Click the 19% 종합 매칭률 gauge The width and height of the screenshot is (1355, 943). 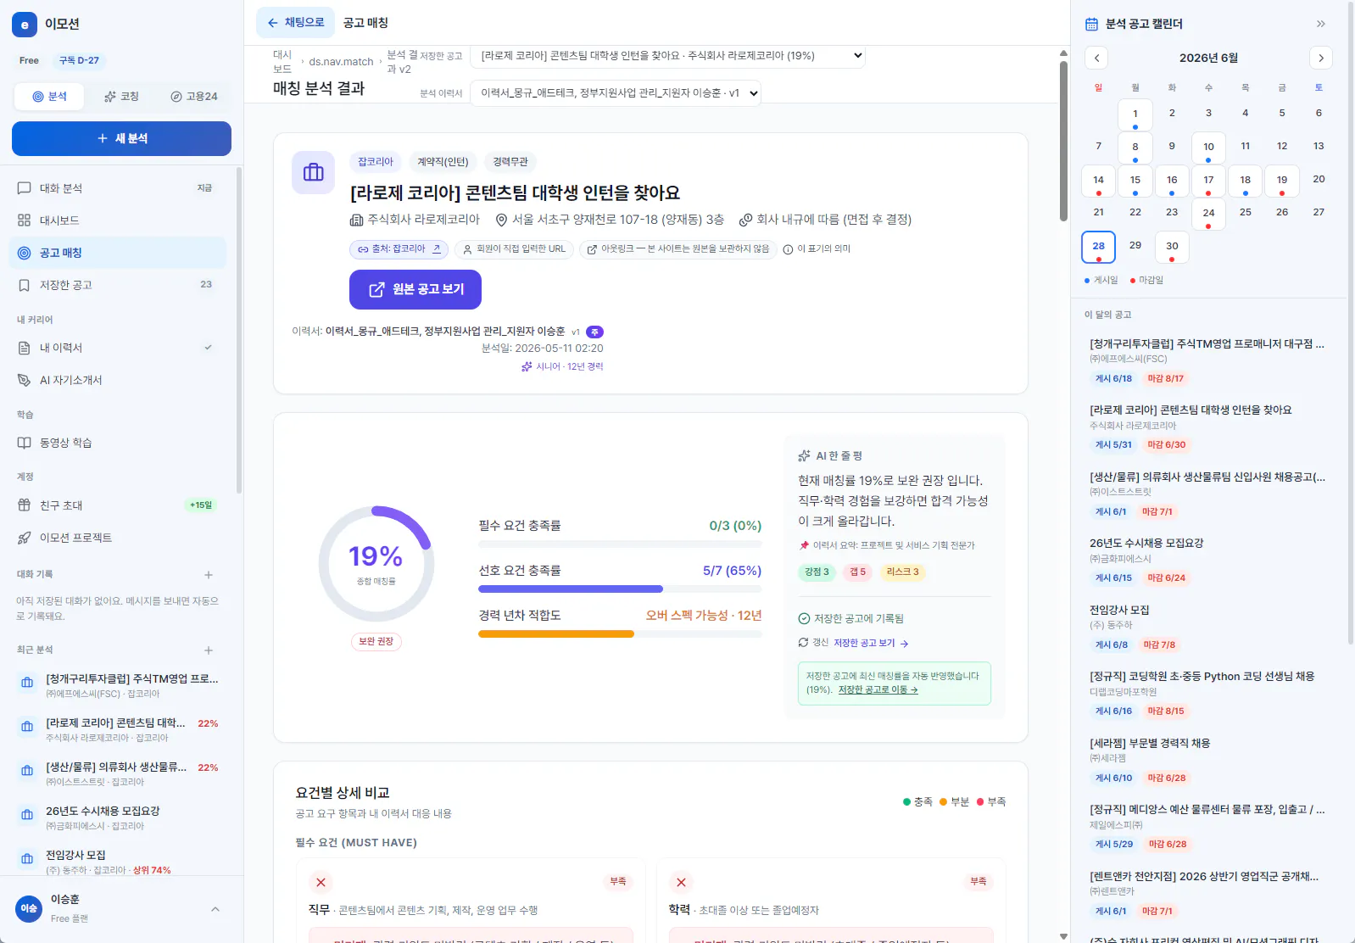pos(376,564)
